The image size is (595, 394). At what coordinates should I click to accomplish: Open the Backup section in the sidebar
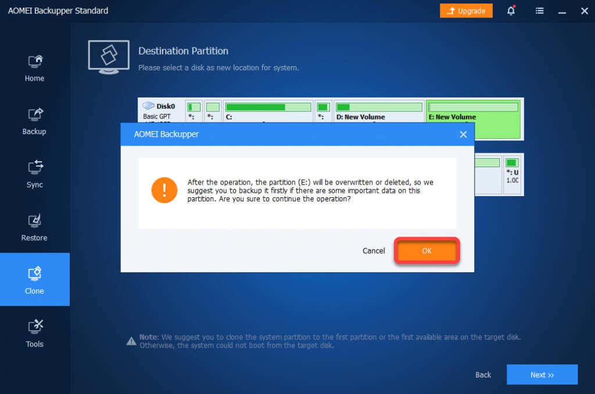(x=34, y=121)
